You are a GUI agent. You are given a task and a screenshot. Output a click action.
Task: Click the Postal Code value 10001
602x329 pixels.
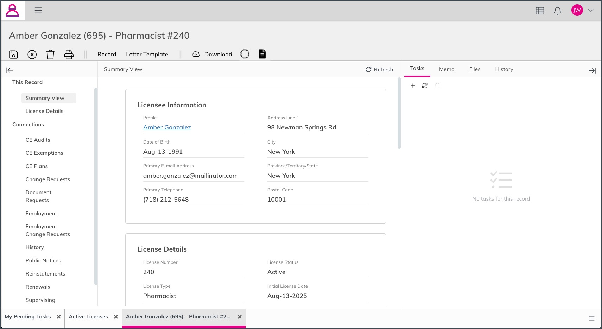277,200
